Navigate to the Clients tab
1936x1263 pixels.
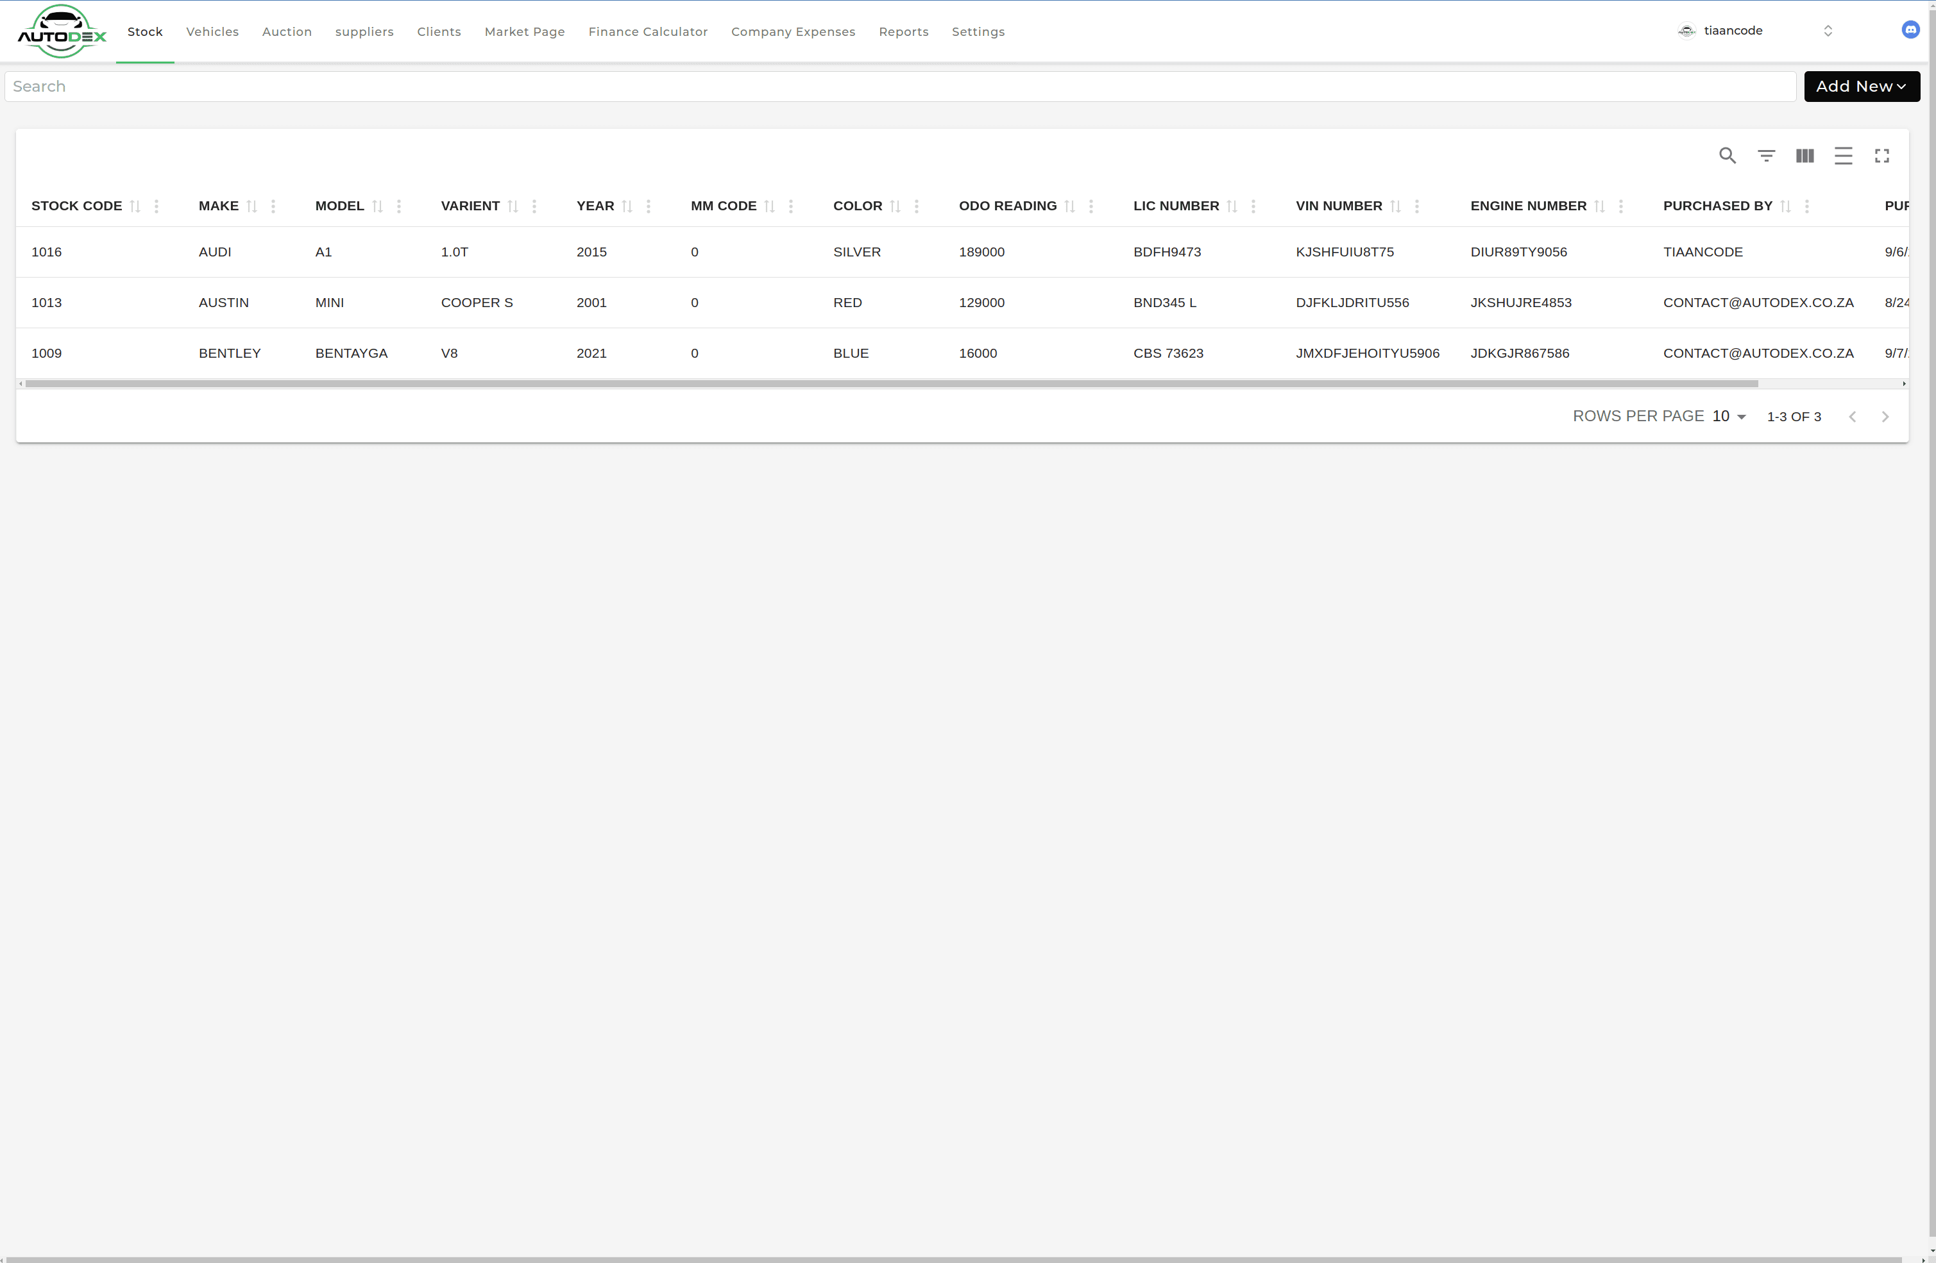438,31
